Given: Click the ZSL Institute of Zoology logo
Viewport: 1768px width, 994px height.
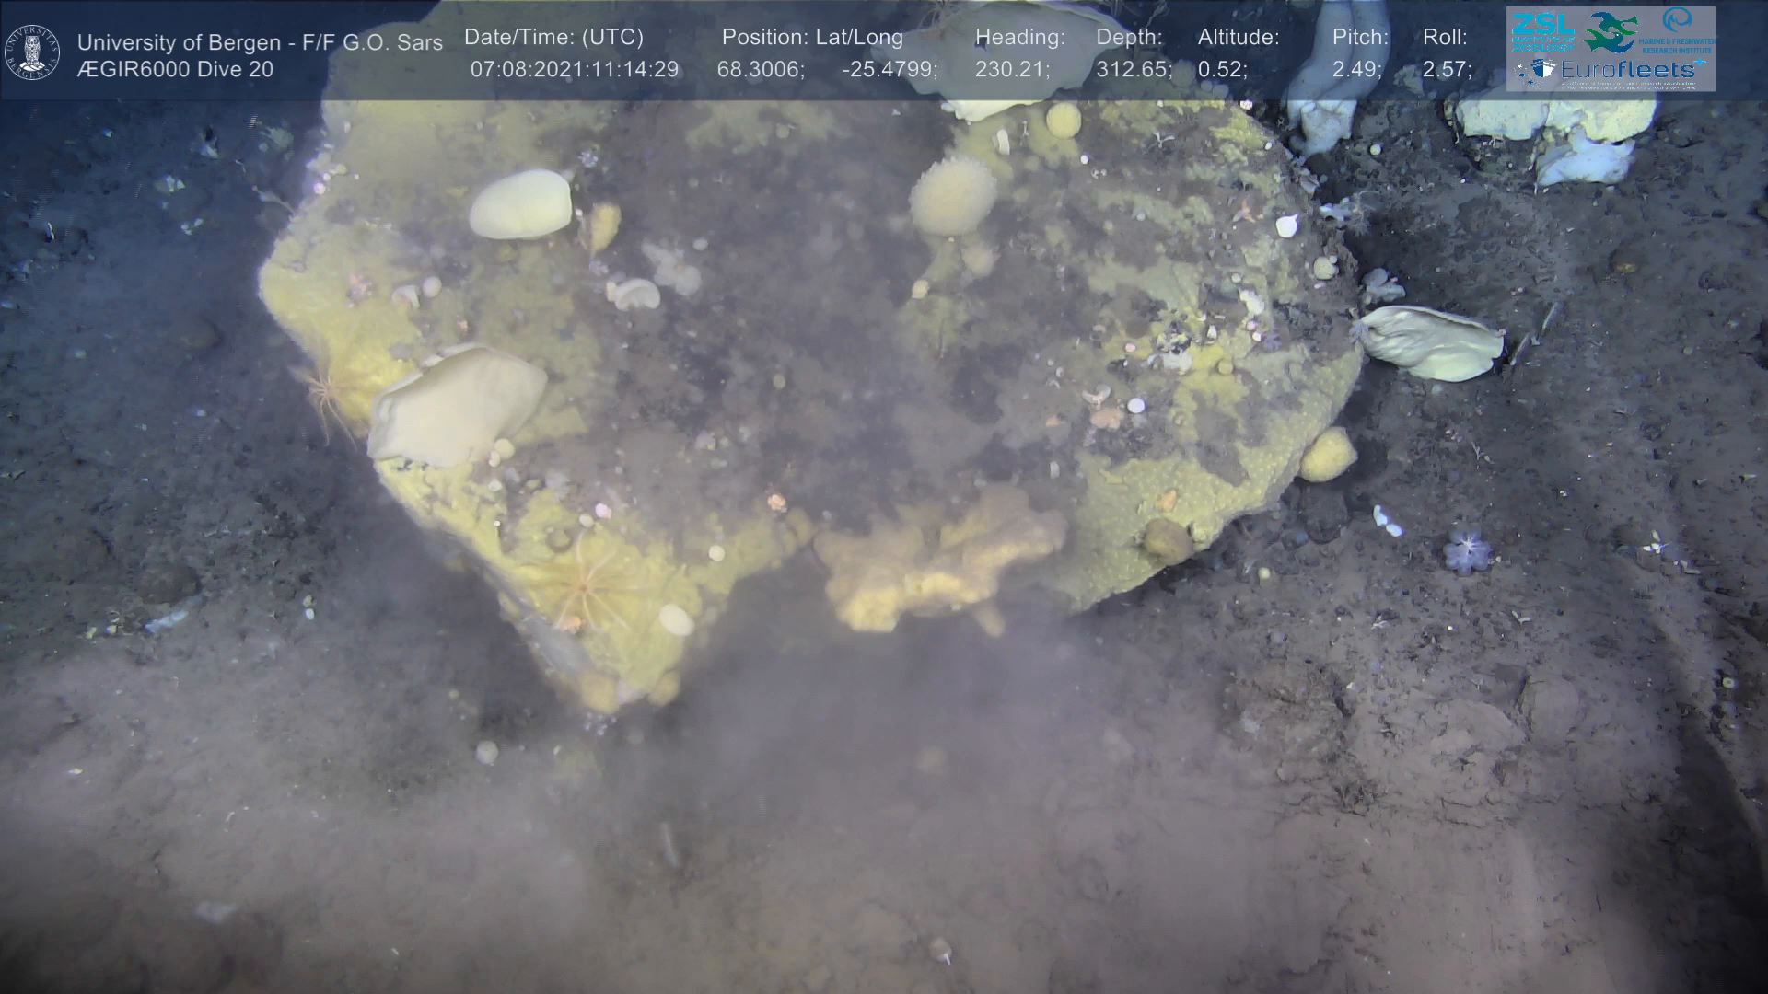Looking at the screenshot, I should coord(1542,33).
